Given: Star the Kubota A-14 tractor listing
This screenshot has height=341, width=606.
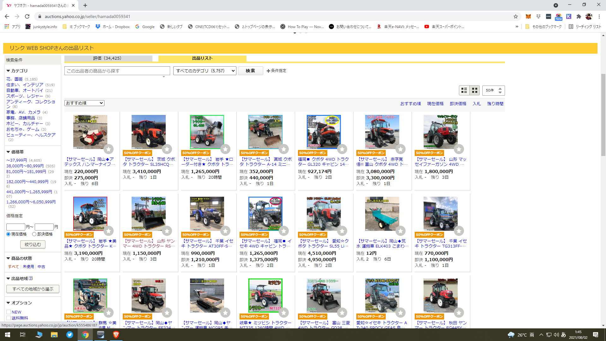Looking at the screenshot, I should point(284,149).
